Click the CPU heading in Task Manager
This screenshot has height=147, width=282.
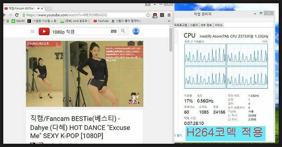tap(190, 35)
